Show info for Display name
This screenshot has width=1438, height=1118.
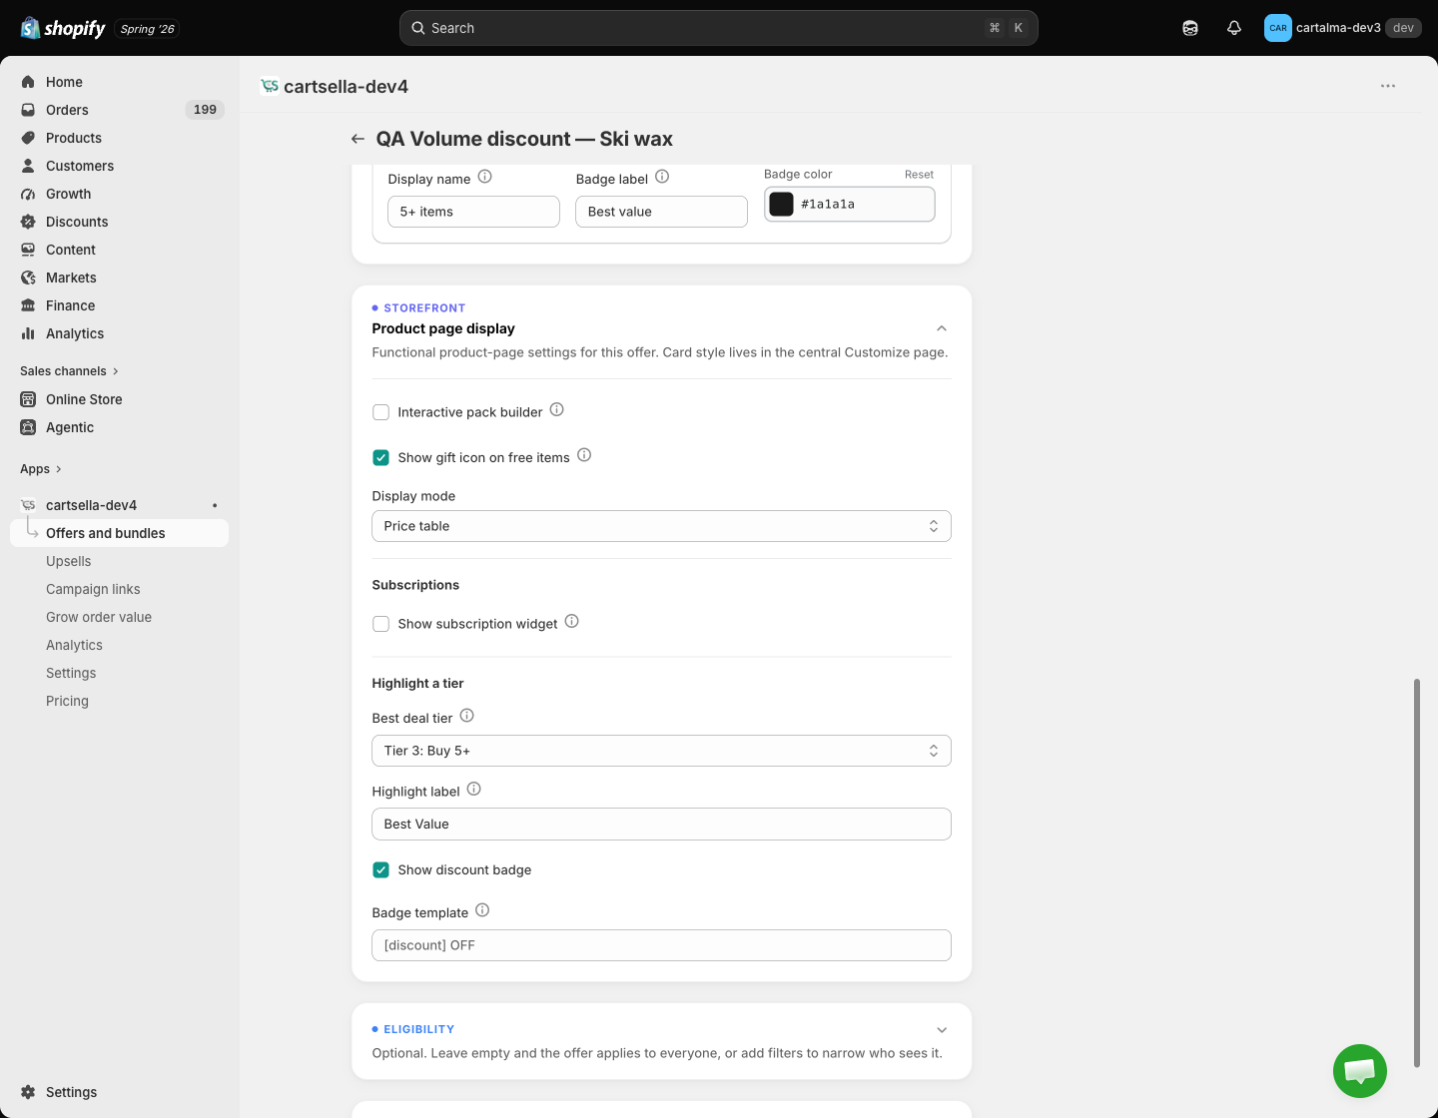coord(485,177)
